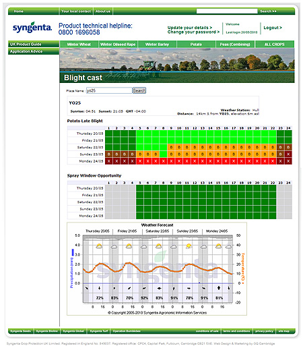Screen dimensions: 303x350
Task: Click the Blight cast banner image
Action: [x=177, y=65]
